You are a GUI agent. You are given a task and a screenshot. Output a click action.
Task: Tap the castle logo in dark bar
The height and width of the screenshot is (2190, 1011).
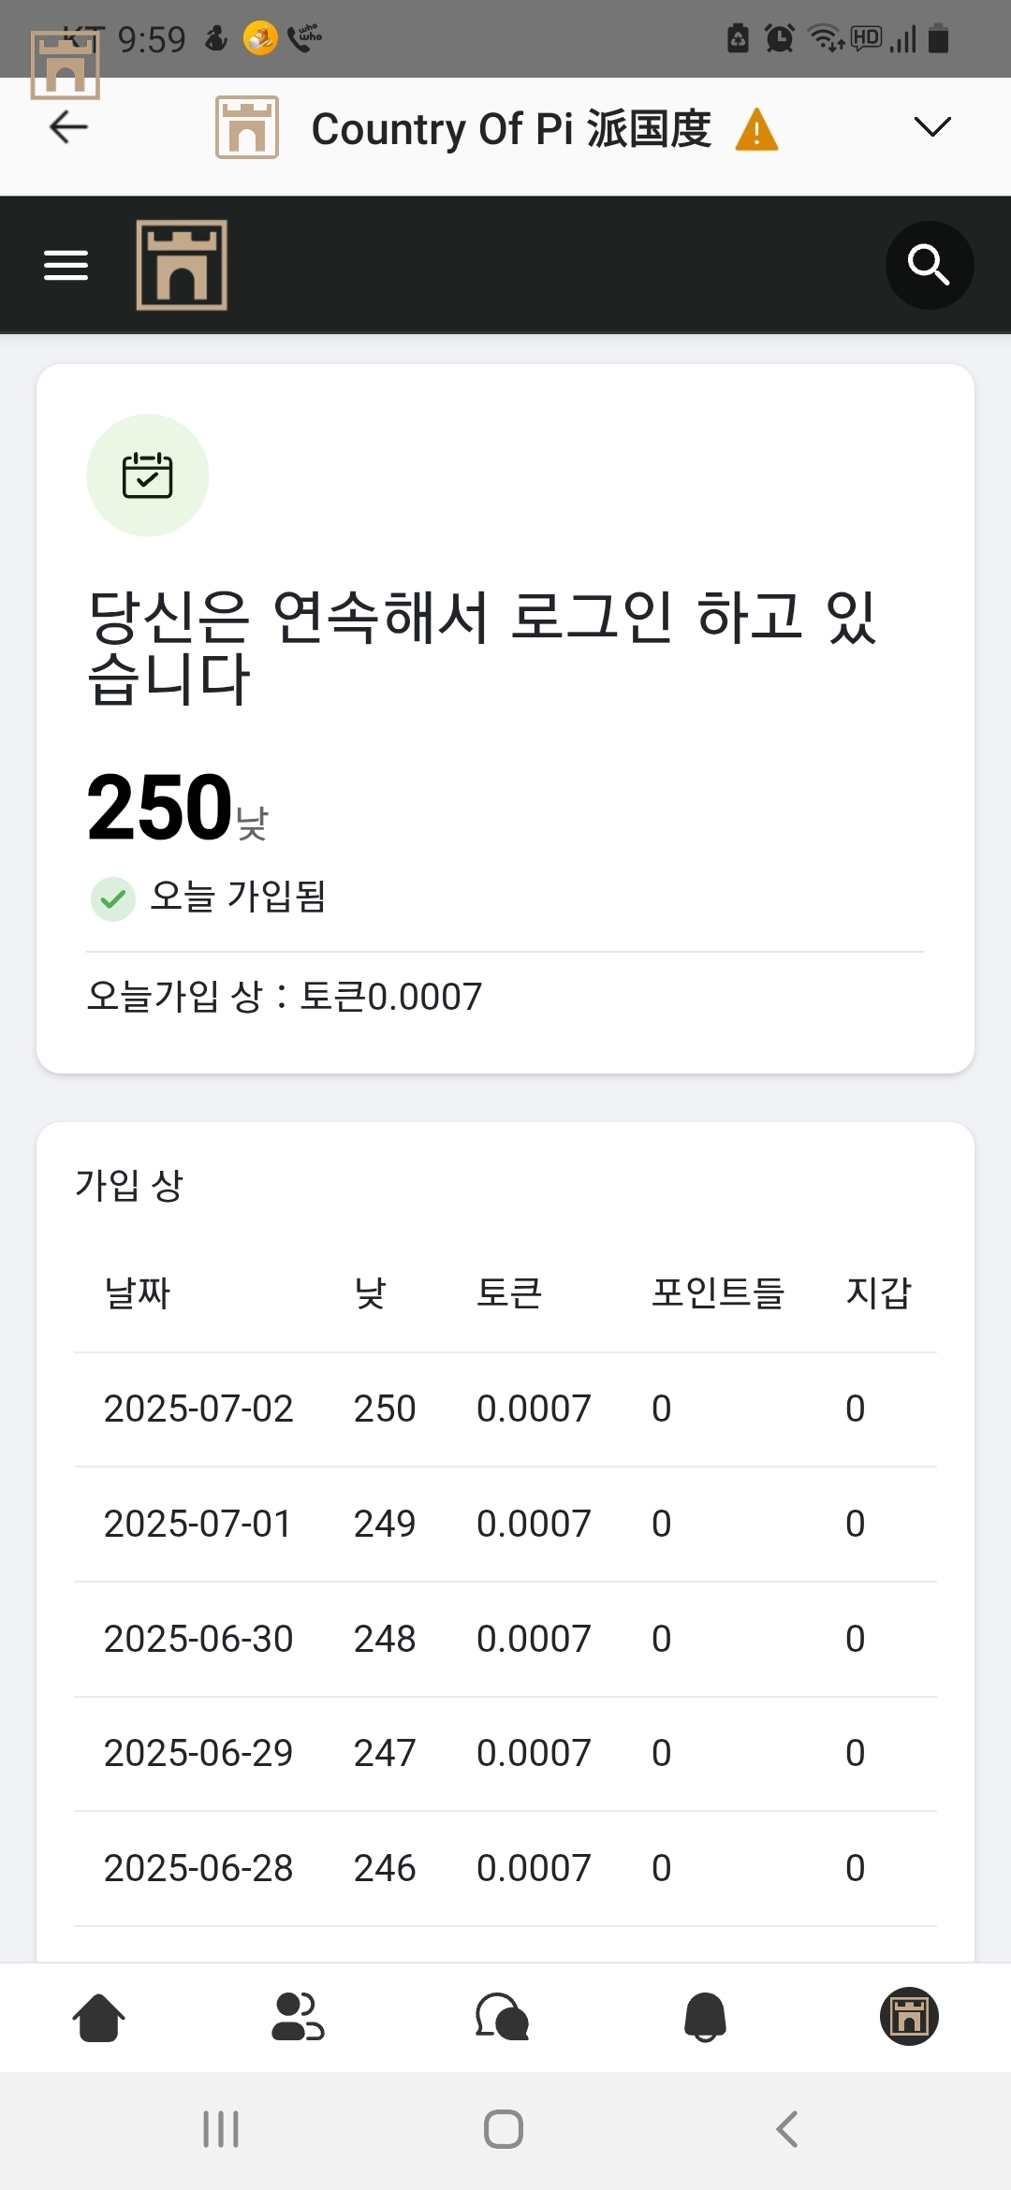182,265
